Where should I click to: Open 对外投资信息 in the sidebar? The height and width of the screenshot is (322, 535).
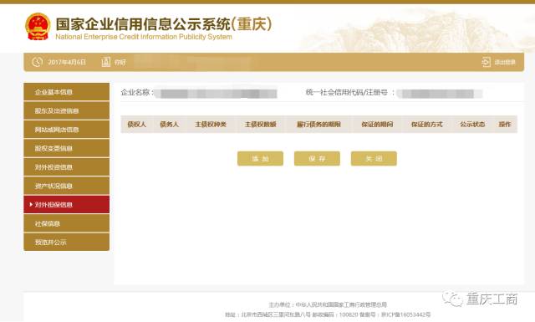(67, 167)
